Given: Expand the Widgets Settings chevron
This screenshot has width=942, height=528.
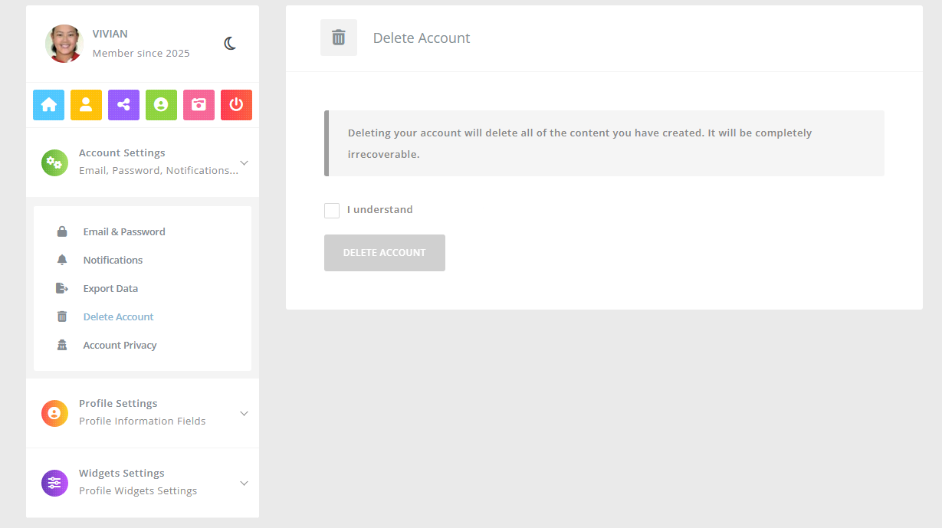Looking at the screenshot, I should point(244,483).
